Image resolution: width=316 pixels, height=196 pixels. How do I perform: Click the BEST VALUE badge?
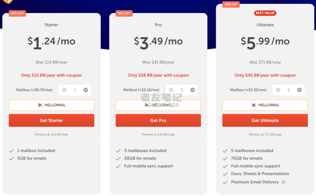tap(265, 13)
